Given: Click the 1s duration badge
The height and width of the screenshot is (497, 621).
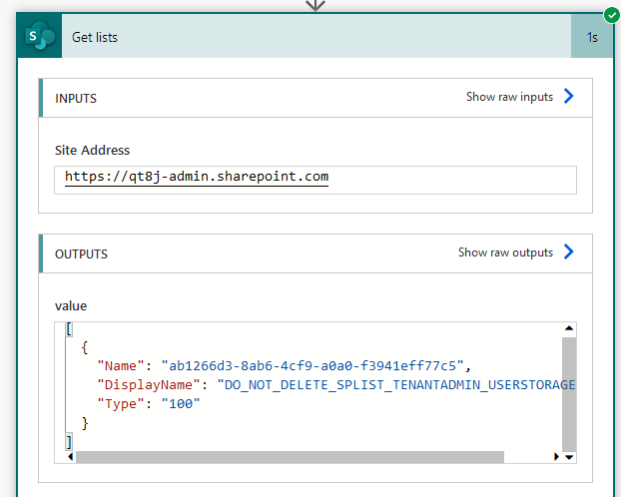Looking at the screenshot, I should point(592,37).
